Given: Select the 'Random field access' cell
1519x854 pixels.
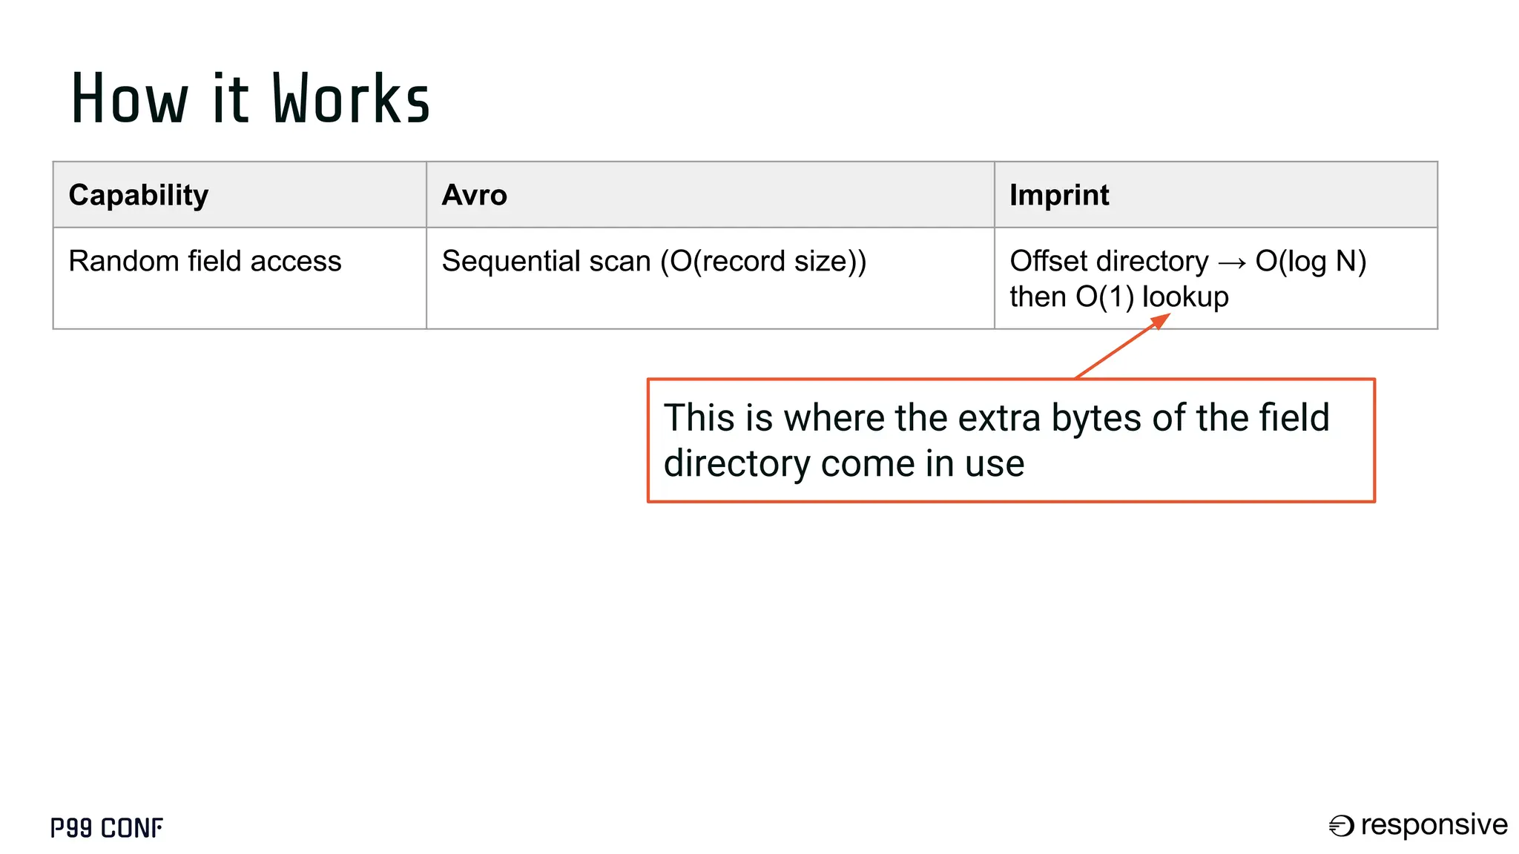Looking at the screenshot, I should [x=205, y=261].
